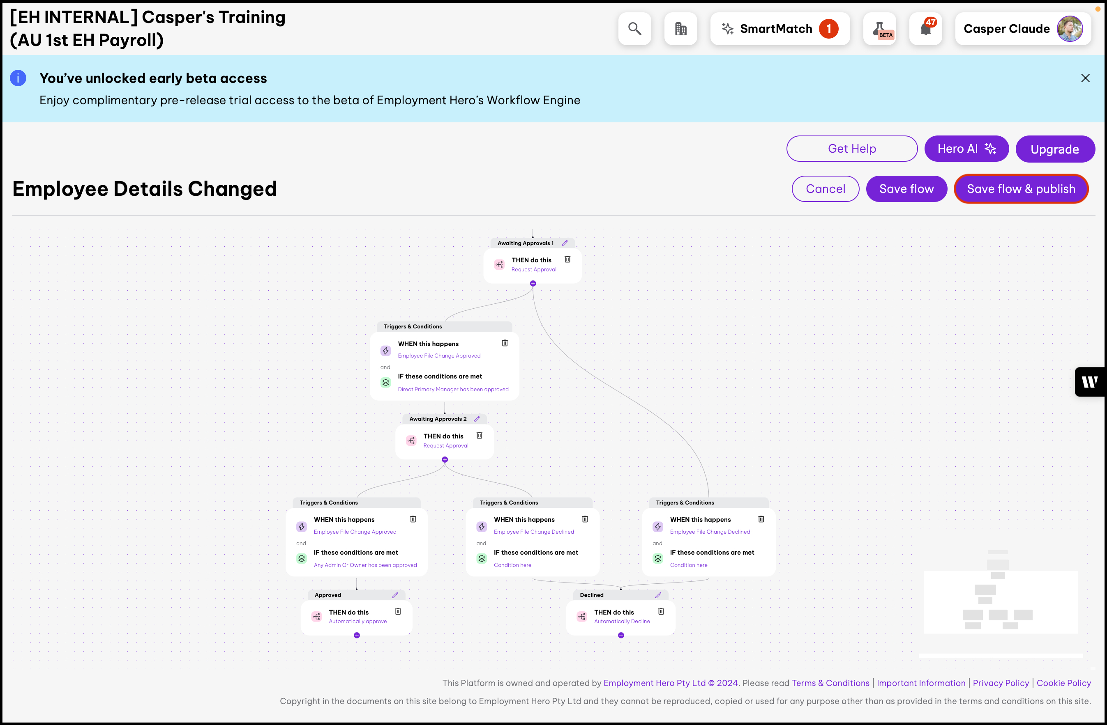1107x725 pixels.
Task: Add a step below Automatically approve
Action: (357, 636)
